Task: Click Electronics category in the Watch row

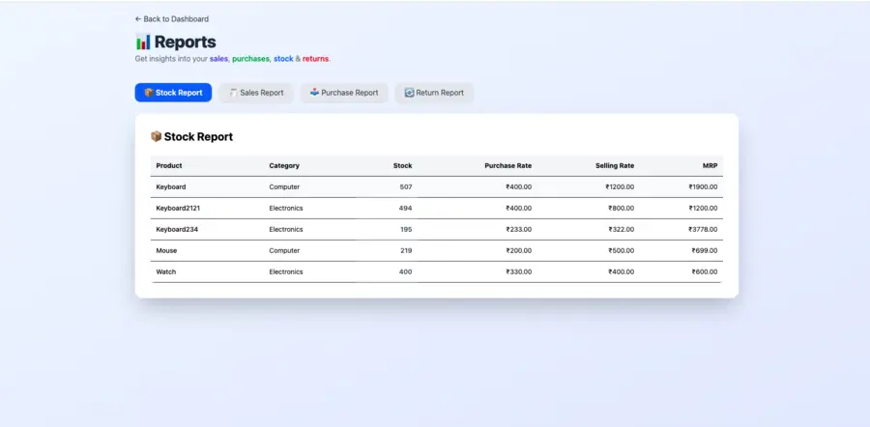Action: tap(286, 271)
